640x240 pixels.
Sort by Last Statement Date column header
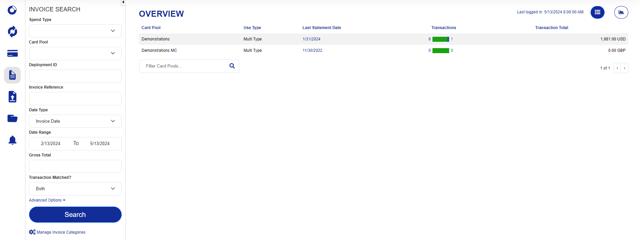point(322,28)
